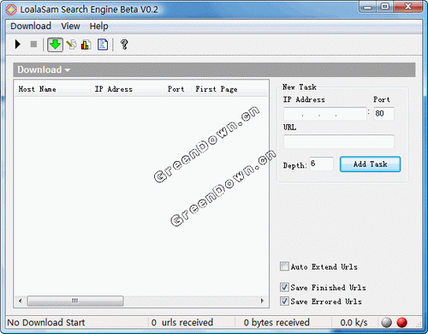Image resolution: width=428 pixels, height=334 pixels.
Task: Click the horizontal scrollbar right arrow
Action: point(262,301)
